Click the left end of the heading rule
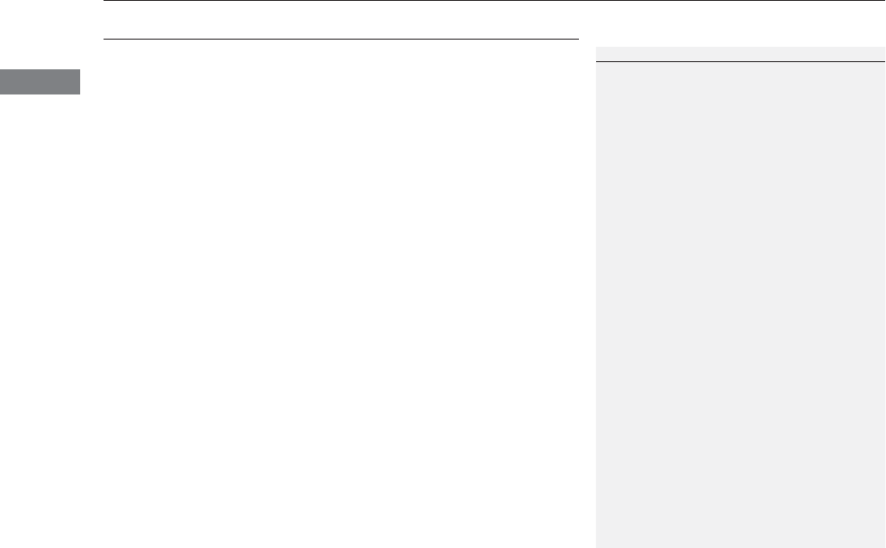The height and width of the screenshot is (548, 886). pos(109,39)
